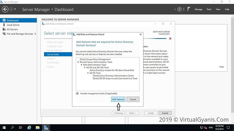The width and height of the screenshot is (234, 131).
Task: Collapse the AD DS Tools node
Action: pyautogui.click(x=88, y=73)
